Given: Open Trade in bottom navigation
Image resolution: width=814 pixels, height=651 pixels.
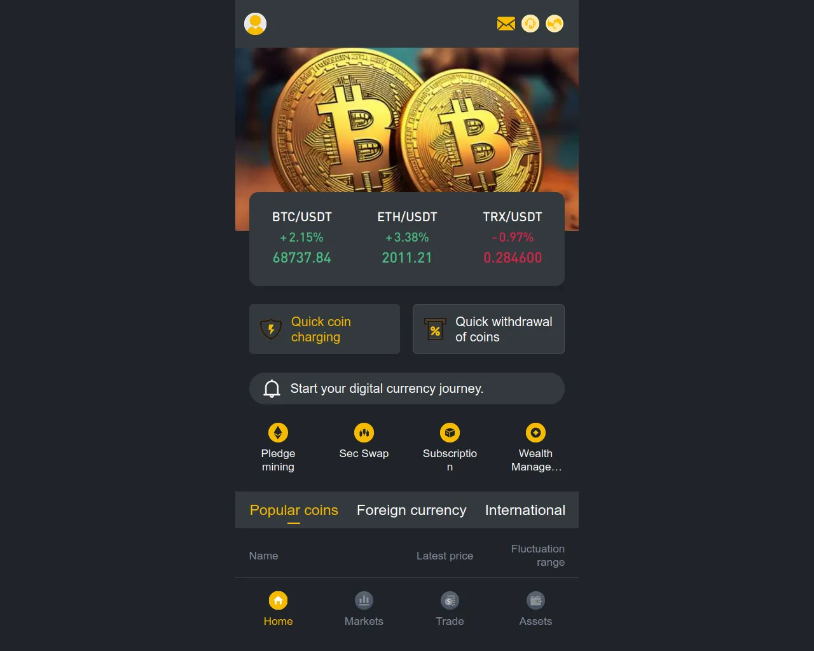Looking at the screenshot, I should [x=450, y=609].
